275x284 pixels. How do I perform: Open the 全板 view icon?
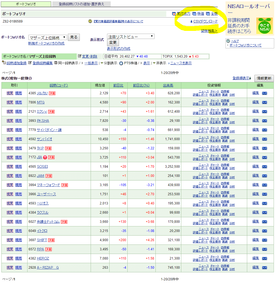click(x=208, y=13)
